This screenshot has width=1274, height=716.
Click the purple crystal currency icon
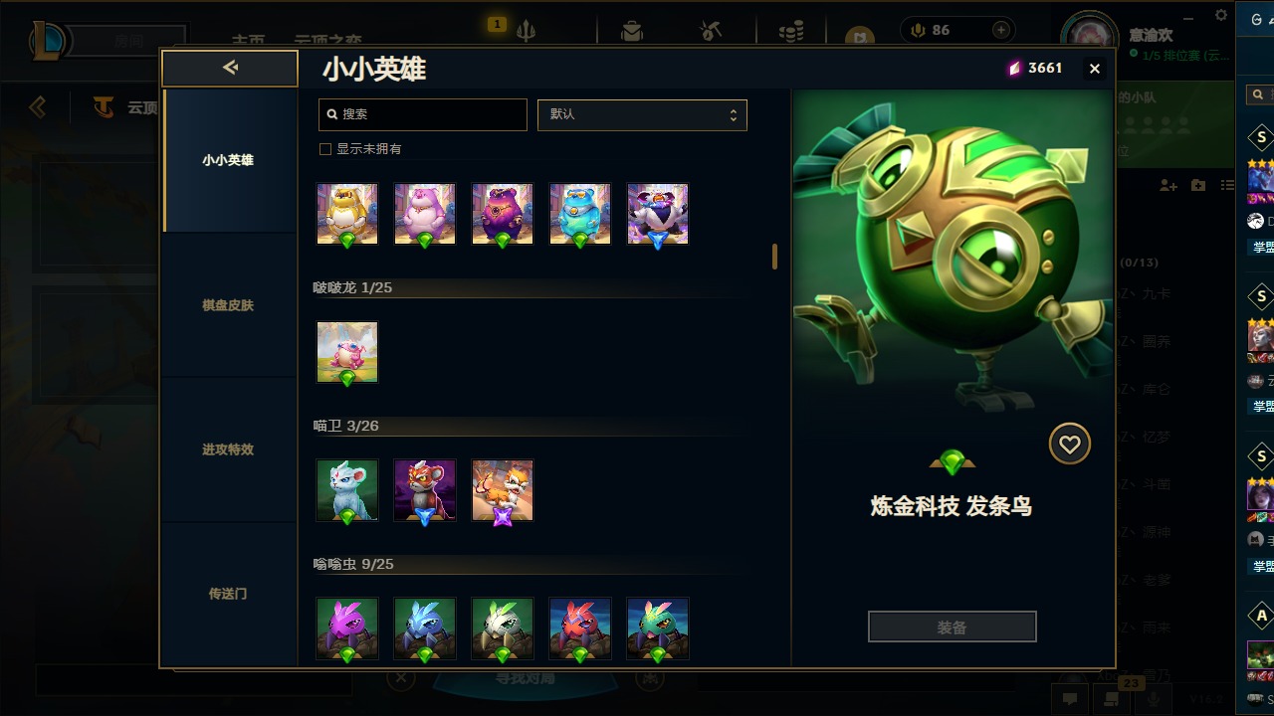coord(1015,68)
